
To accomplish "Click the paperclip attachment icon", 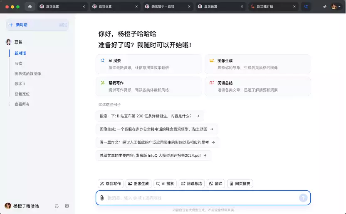I will pyautogui.click(x=102, y=198).
